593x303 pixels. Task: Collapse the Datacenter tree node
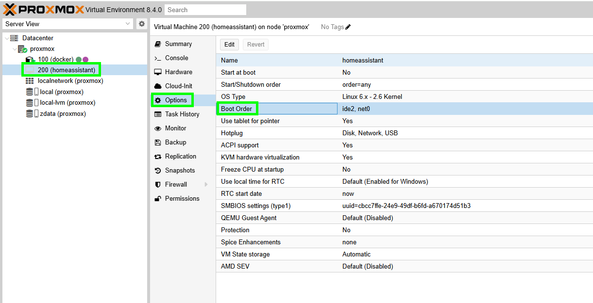7,38
